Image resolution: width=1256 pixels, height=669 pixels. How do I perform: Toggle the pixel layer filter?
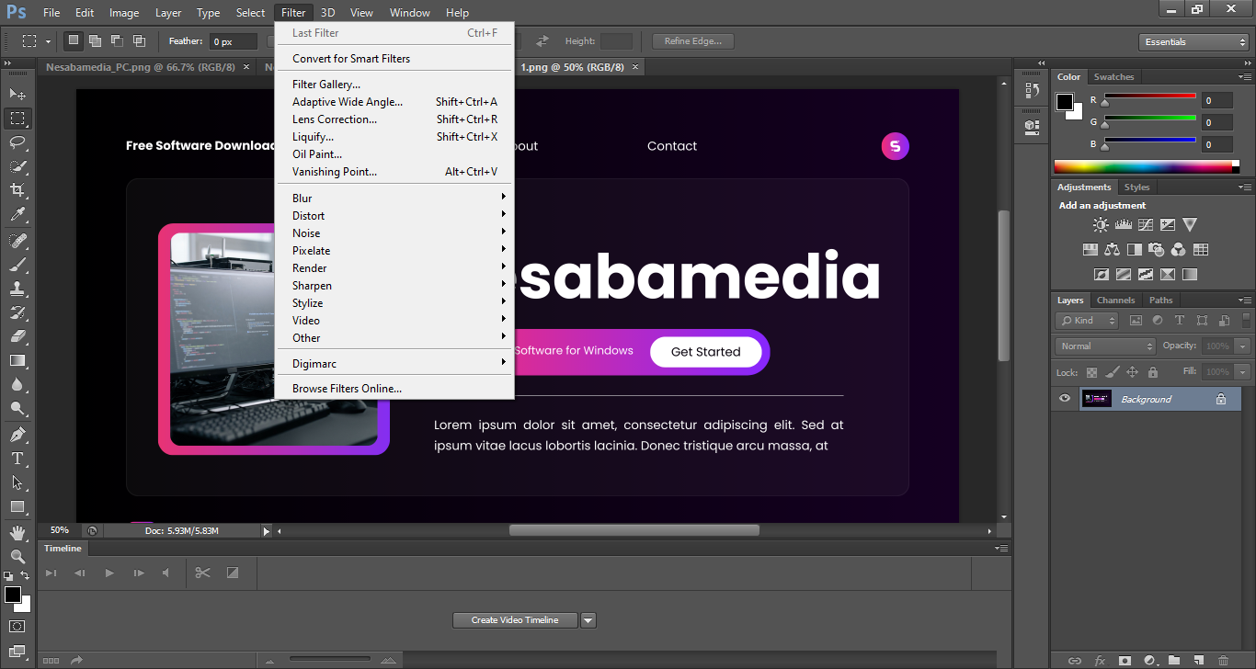(x=1136, y=321)
